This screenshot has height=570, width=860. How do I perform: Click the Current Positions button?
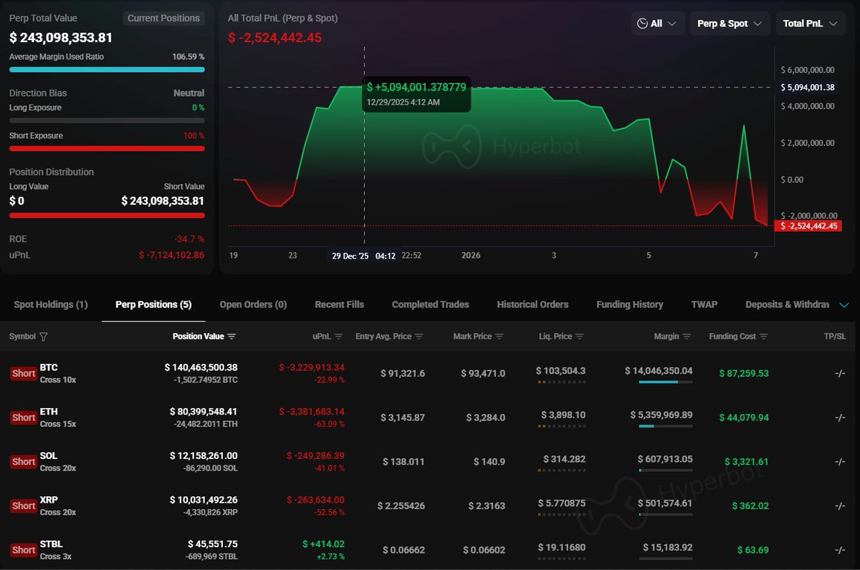click(x=164, y=18)
